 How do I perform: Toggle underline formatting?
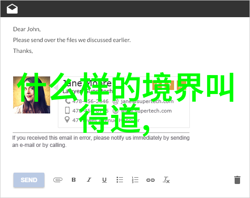104,180
